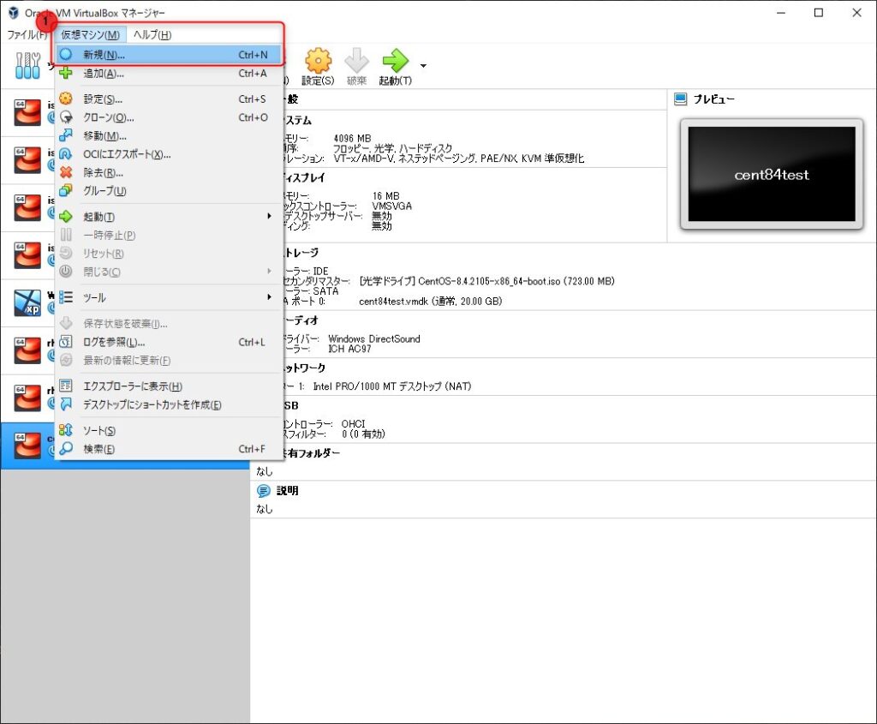Choose 新規(N)... to create a VM

pyautogui.click(x=168, y=55)
